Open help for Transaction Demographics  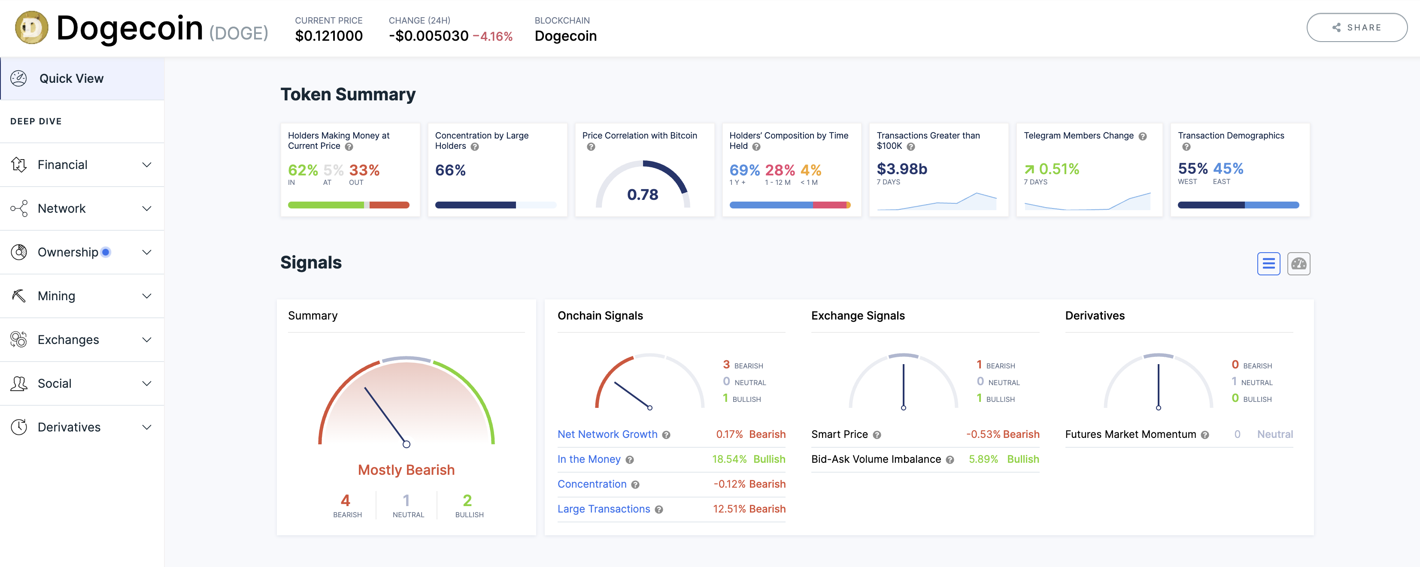[1186, 147]
